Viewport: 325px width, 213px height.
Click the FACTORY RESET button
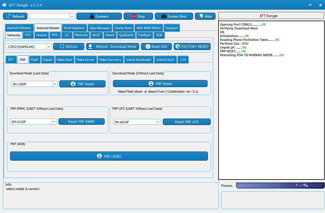pyautogui.click(x=192, y=46)
